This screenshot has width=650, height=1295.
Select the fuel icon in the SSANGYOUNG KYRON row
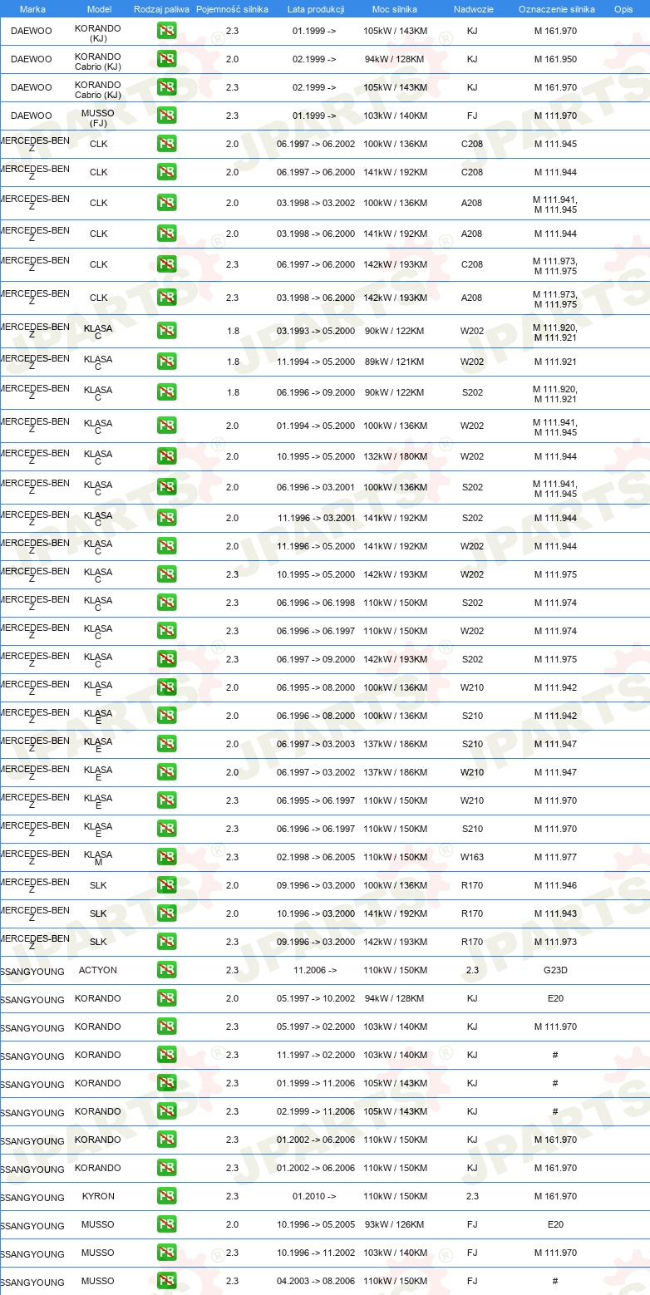167,1196
